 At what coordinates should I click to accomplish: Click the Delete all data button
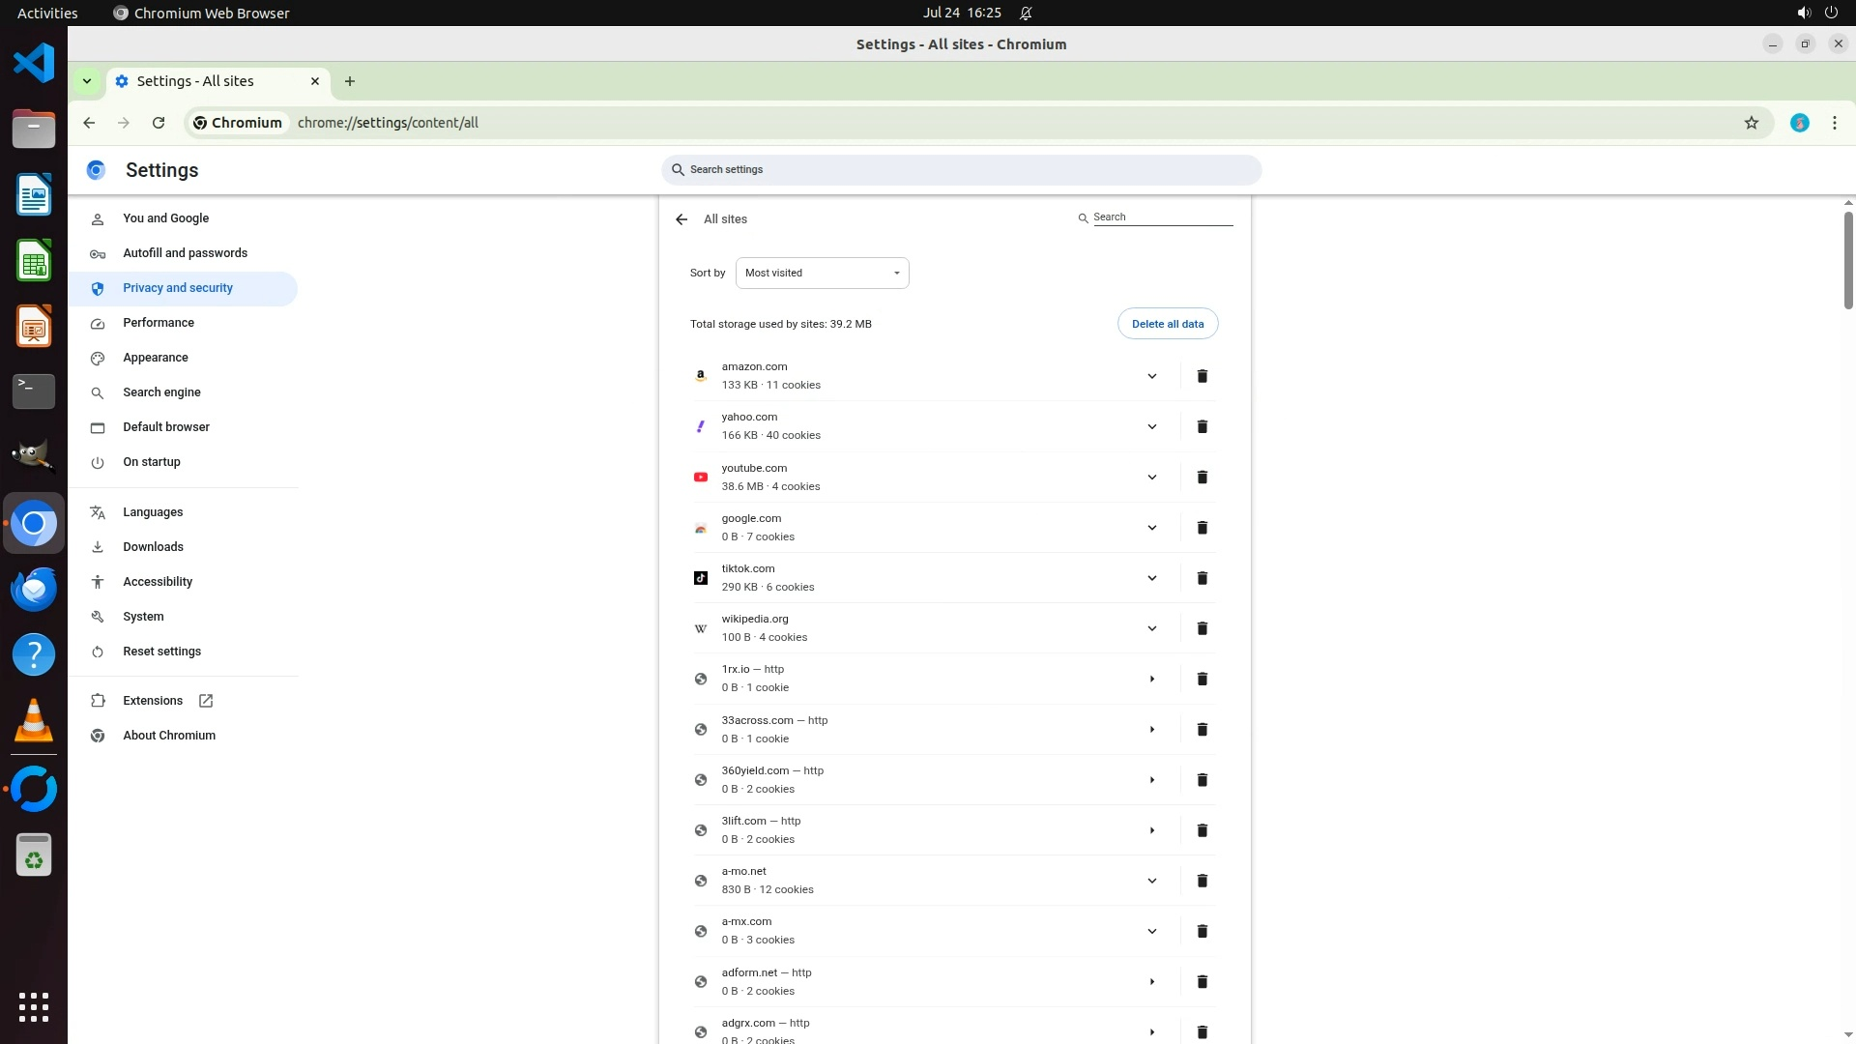point(1167,324)
